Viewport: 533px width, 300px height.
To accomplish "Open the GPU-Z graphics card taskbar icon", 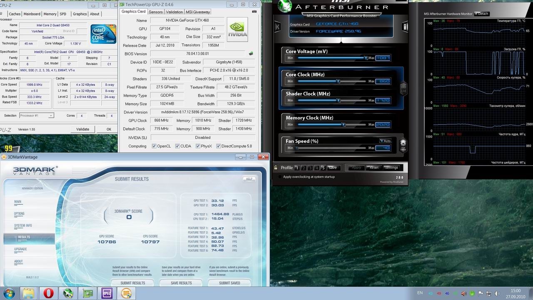I will pos(87,293).
